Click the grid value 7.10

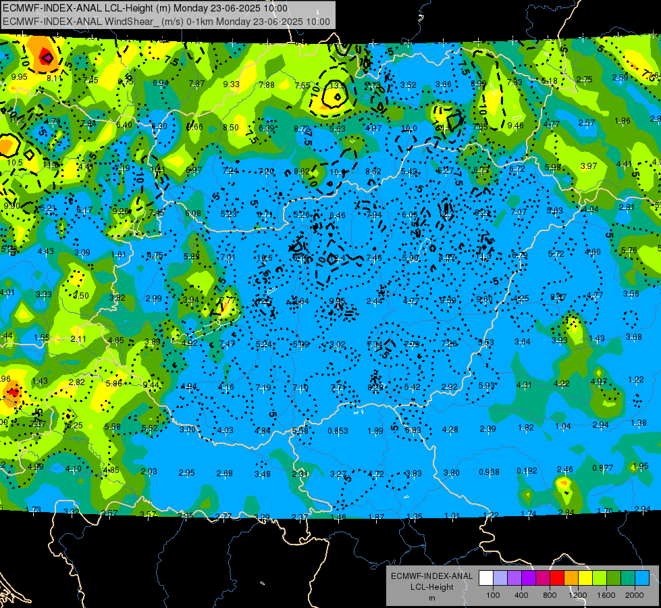(x=300, y=387)
